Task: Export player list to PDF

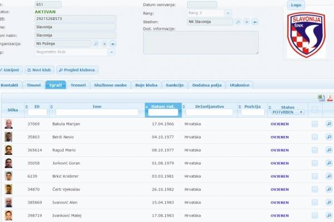Action: [330, 98]
